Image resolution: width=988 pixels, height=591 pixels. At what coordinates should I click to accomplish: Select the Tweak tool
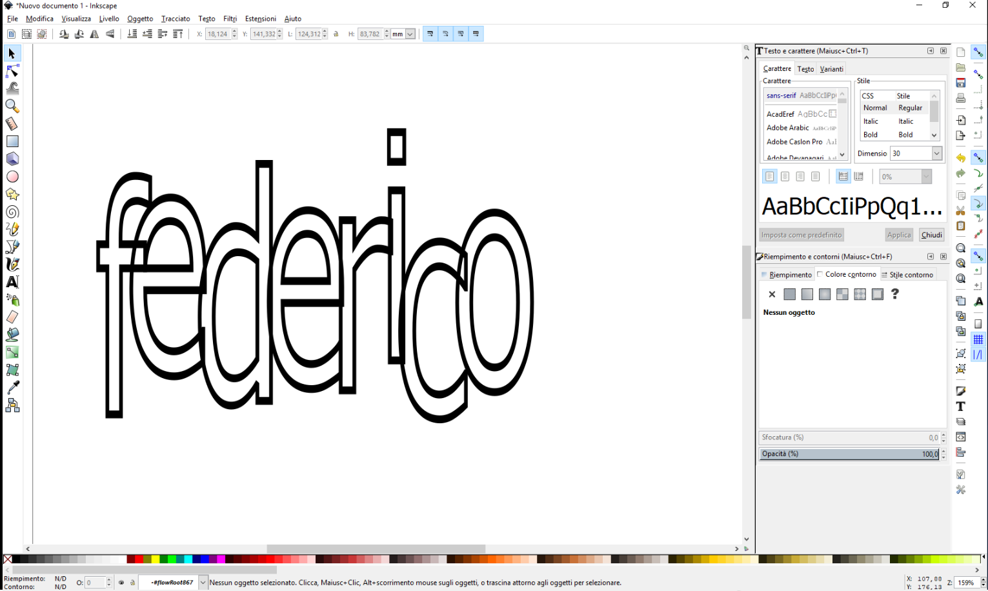pyautogui.click(x=12, y=88)
